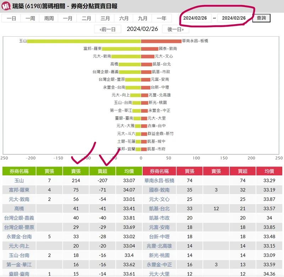Open the 台灣企銀-豐原 broker link in table

[19, 227]
